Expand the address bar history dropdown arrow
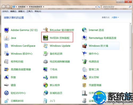 pyautogui.click(x=96, y=7)
